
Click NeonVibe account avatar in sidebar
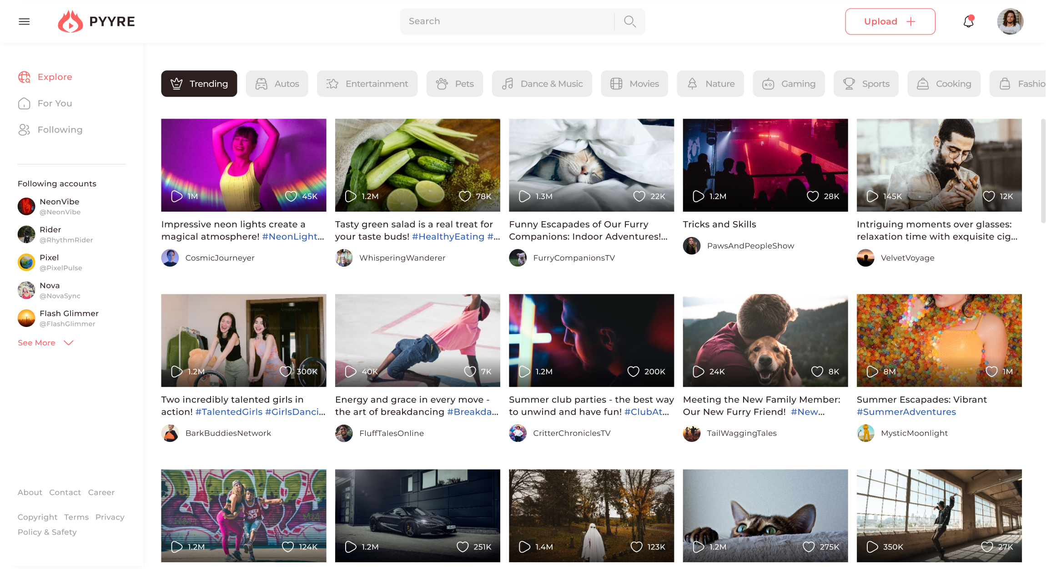coord(26,206)
